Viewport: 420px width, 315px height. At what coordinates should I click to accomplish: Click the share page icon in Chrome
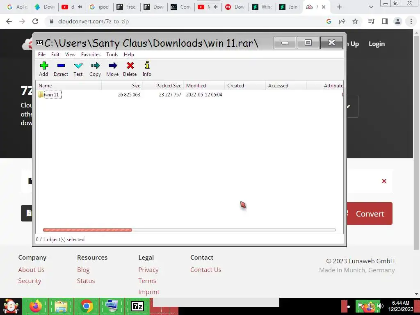click(342, 21)
